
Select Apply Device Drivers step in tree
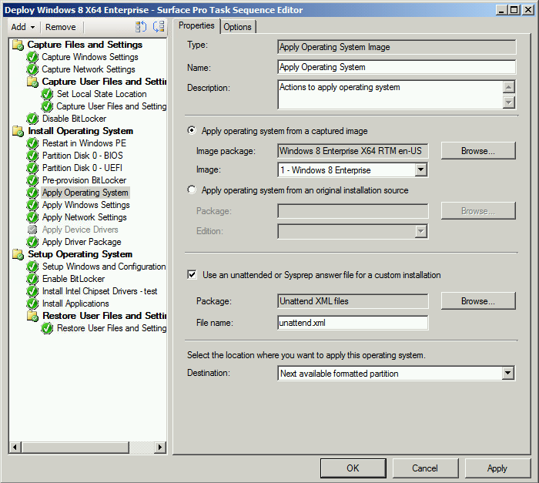click(80, 230)
